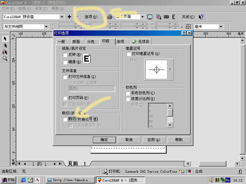Toggle 裁切/折叠记号 crop marks checkbox
The image size is (246, 184).
pos(65,119)
